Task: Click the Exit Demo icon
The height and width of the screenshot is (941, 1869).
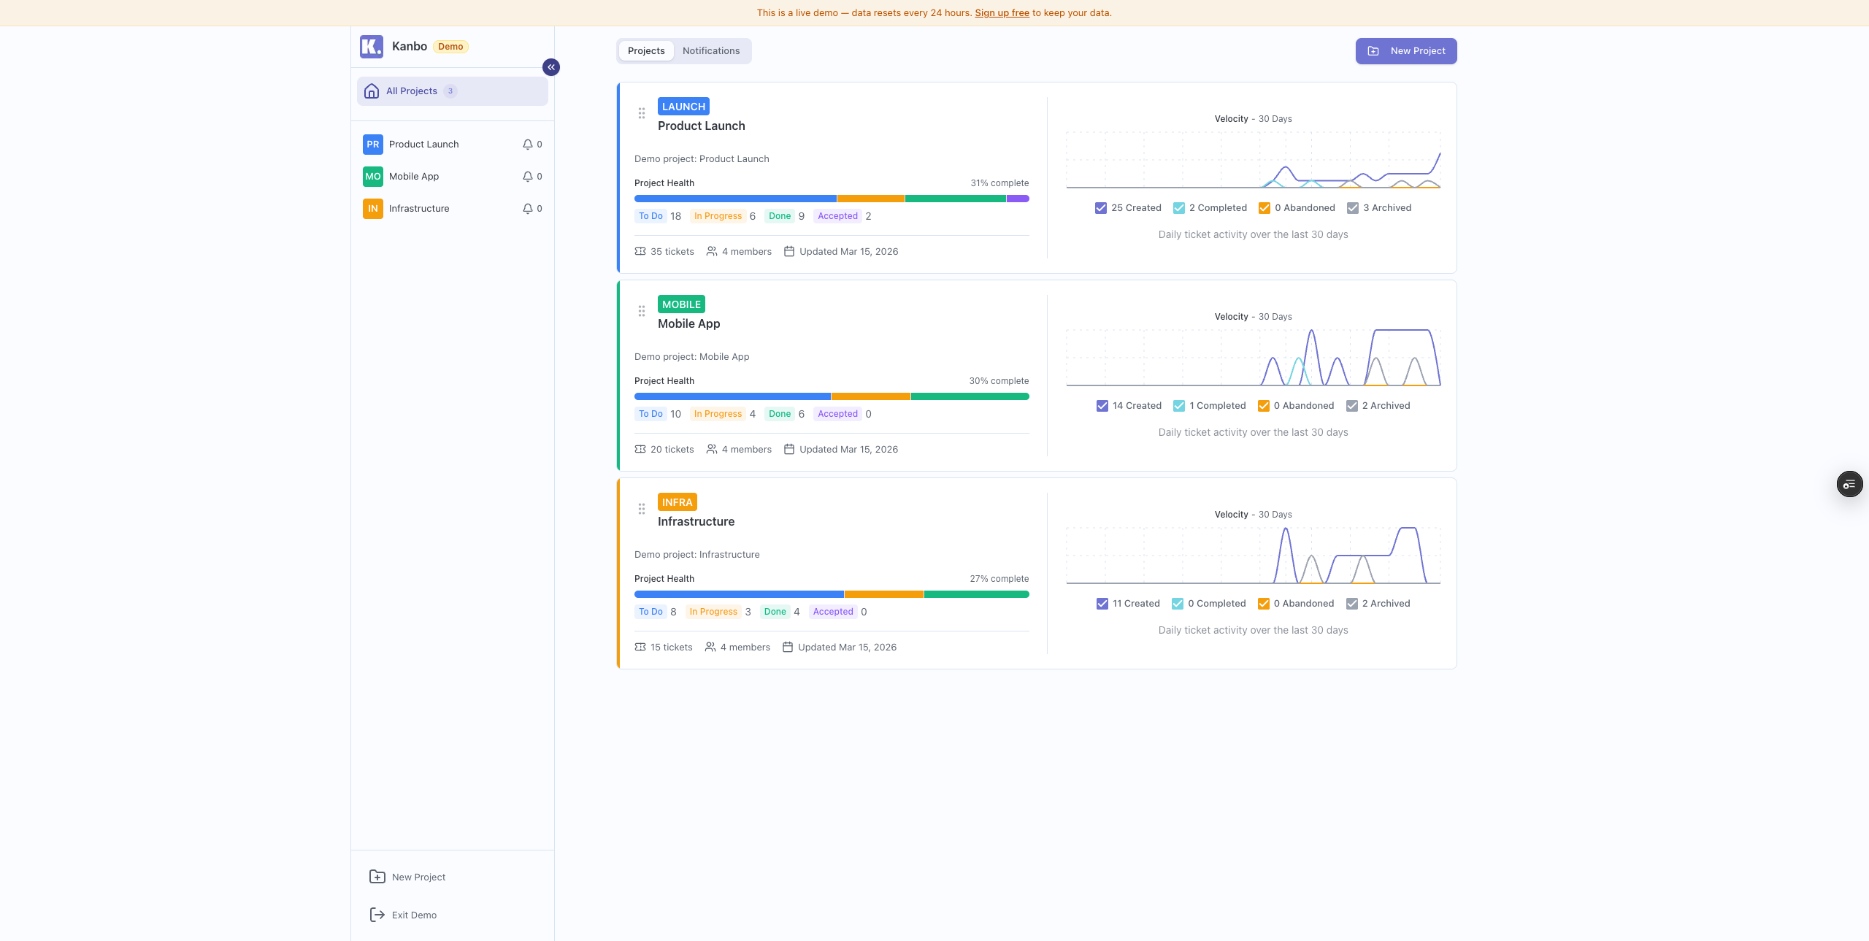Action: [377, 915]
